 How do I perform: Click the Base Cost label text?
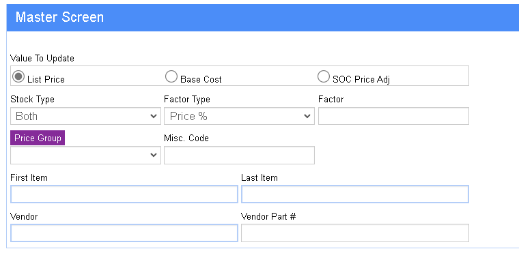[x=201, y=79]
